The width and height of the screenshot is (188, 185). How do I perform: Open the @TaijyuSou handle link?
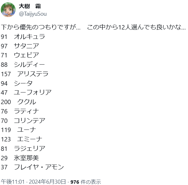point(33,14)
